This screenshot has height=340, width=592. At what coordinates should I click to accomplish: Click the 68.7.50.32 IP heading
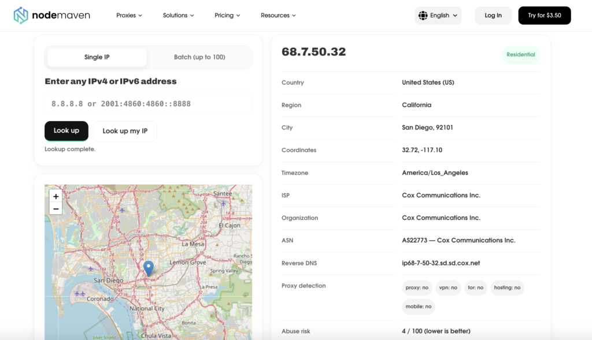point(314,52)
